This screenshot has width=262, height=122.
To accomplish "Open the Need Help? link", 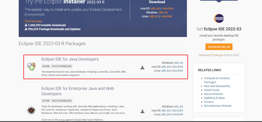I will [232, 55].
